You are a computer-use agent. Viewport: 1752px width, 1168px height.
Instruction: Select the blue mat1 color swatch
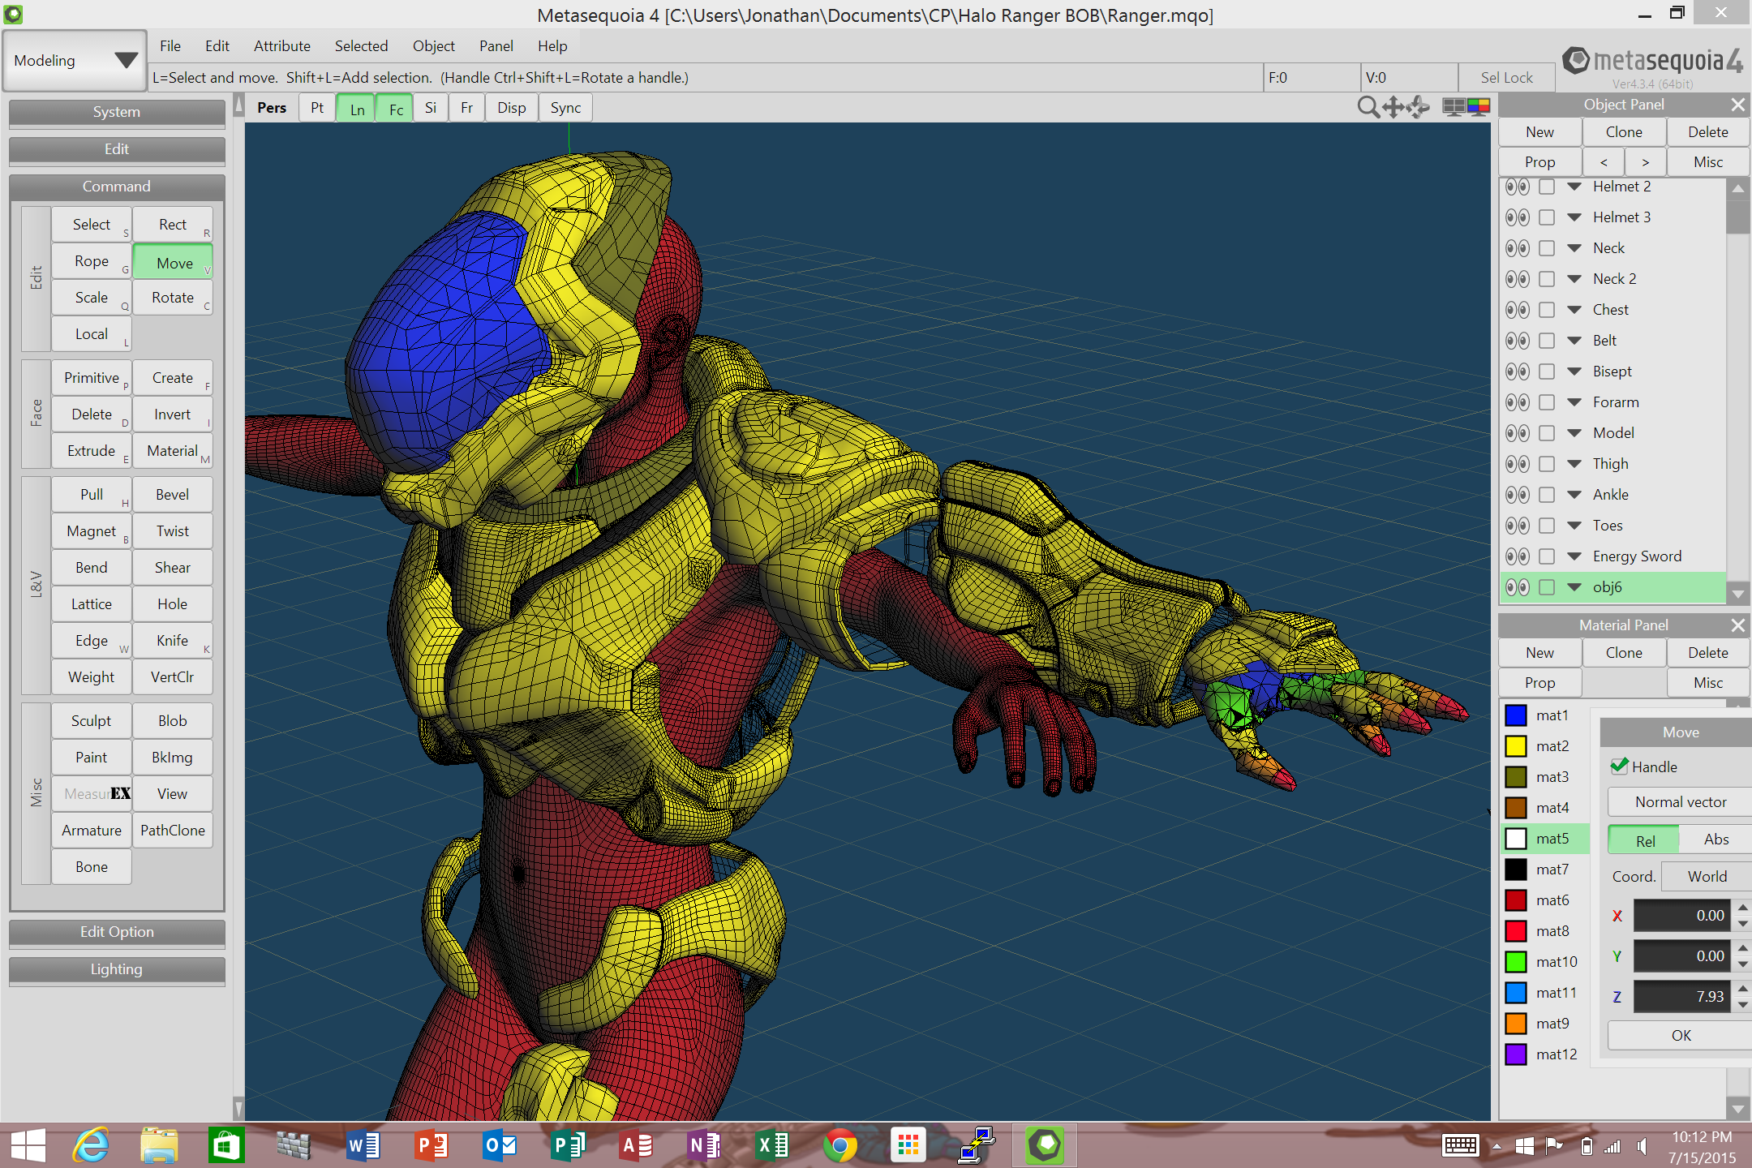(1515, 715)
